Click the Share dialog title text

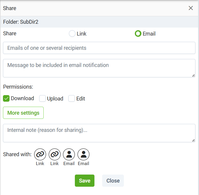(10, 8)
